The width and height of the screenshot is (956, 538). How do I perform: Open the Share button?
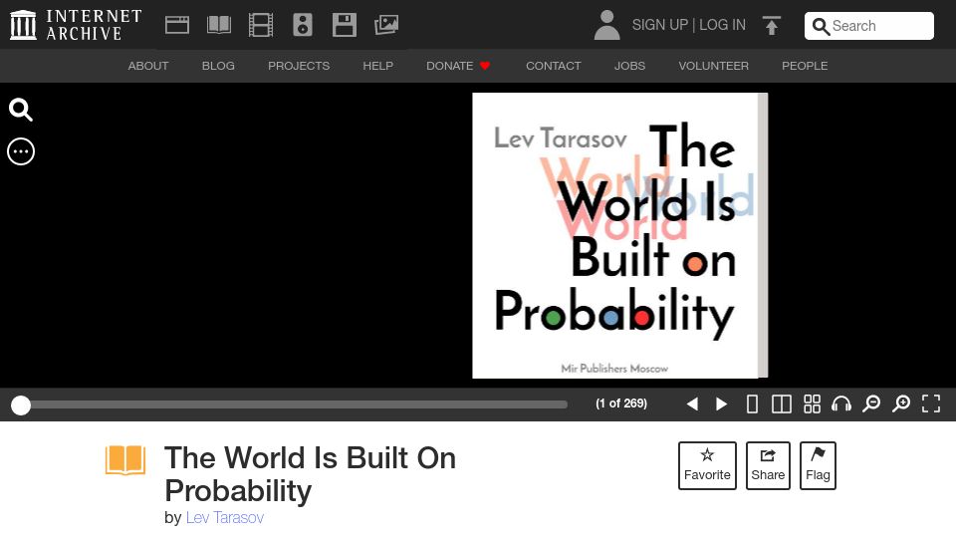768,465
